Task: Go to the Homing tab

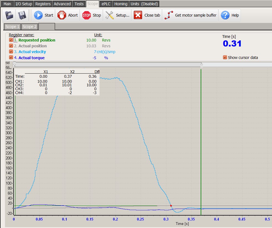Action: point(121,4)
